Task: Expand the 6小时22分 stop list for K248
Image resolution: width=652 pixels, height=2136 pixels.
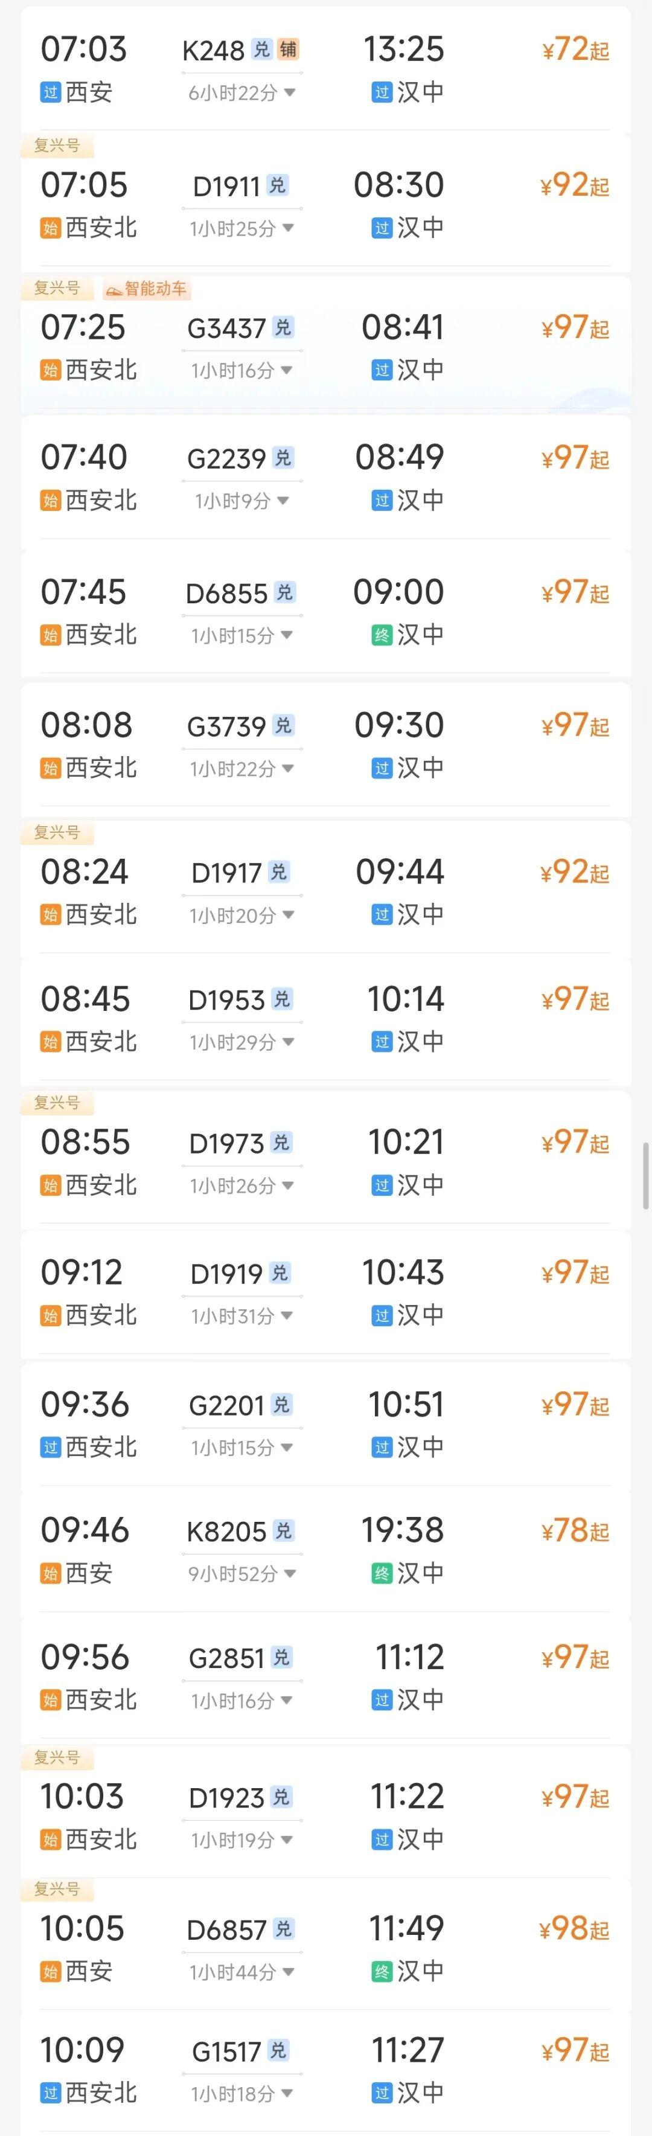Action: click(x=241, y=93)
